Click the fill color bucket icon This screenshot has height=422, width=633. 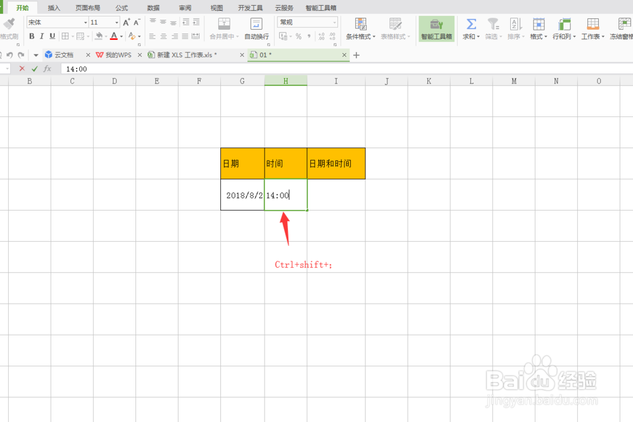click(99, 36)
